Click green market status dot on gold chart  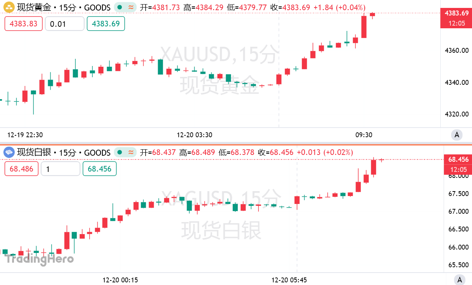pyautogui.click(x=120, y=7)
